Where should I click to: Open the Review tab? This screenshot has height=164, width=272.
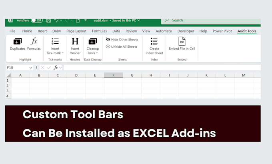pyautogui.click(x=131, y=31)
